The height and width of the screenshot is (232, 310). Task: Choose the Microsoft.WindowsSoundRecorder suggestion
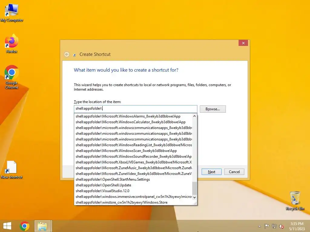coord(133,156)
